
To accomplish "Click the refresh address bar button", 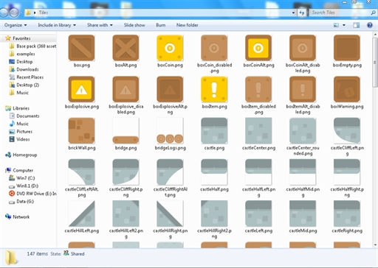I will 302,13.
